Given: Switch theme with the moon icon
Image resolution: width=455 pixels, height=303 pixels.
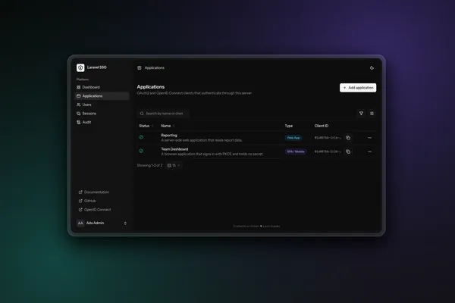Looking at the screenshot, I should point(372,68).
